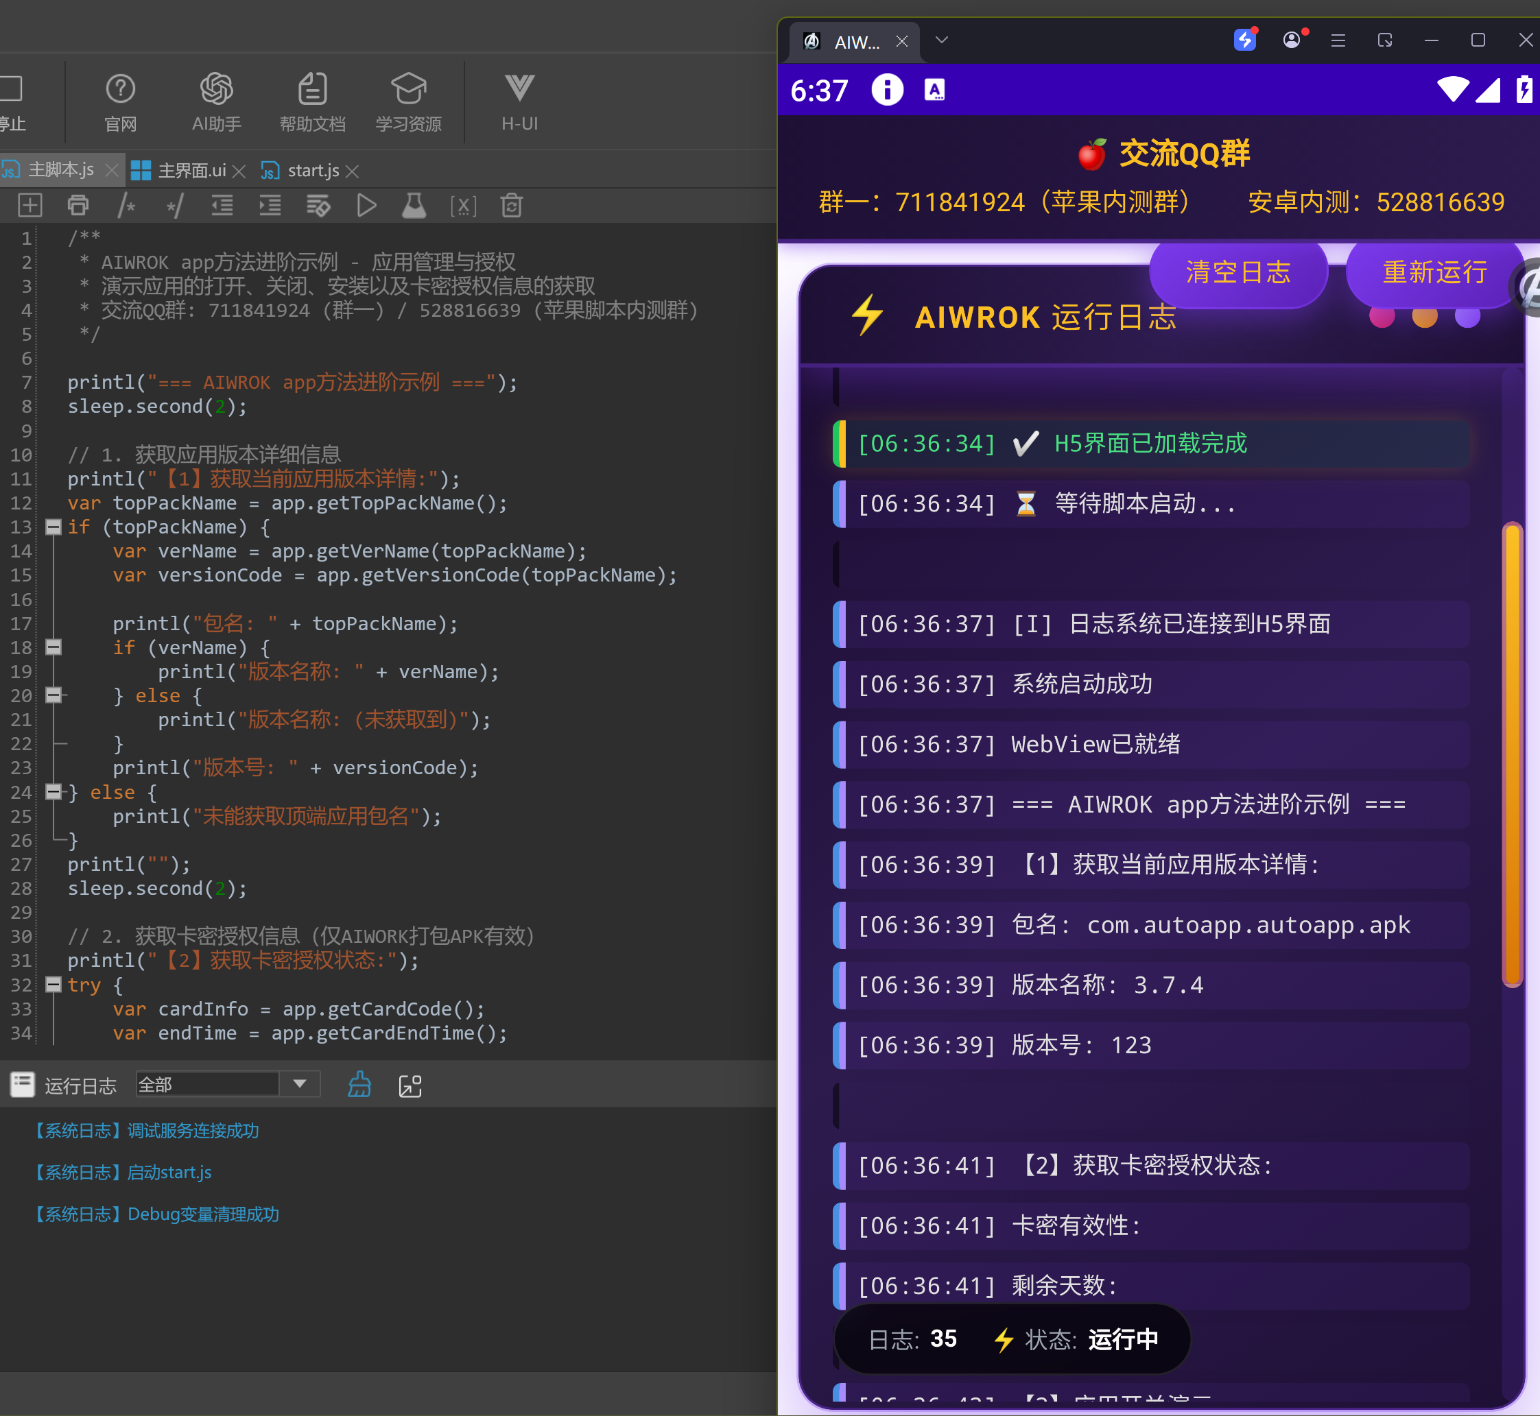Screen dimensions: 1540x1416
Task: Tap the info icon in Android status bar
Action: point(887,90)
